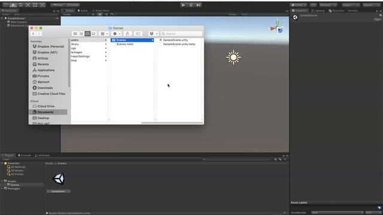This screenshot has width=383, height=215.
Task: Select the Scenes folder in Finder column
Action: 132,40
